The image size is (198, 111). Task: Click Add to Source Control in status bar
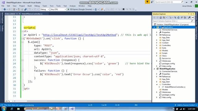[186, 105]
